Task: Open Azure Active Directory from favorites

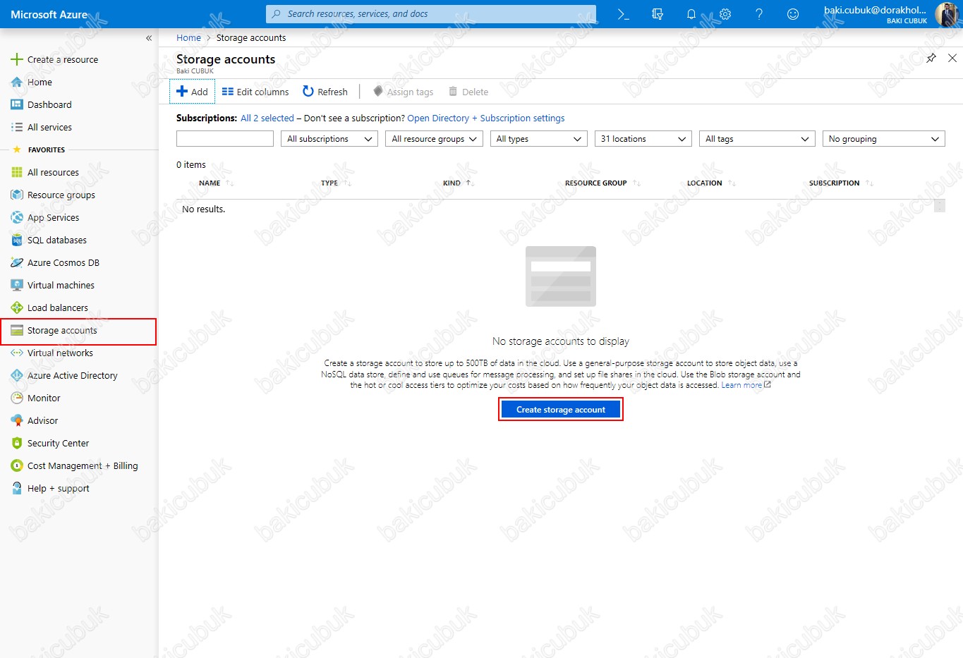Action: (x=72, y=375)
